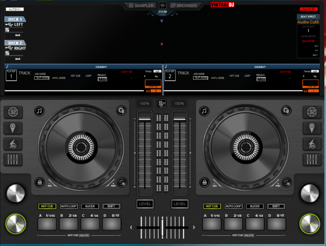Toggle the left deck key lock icon
This screenshot has width=326, height=246.
coord(39,182)
